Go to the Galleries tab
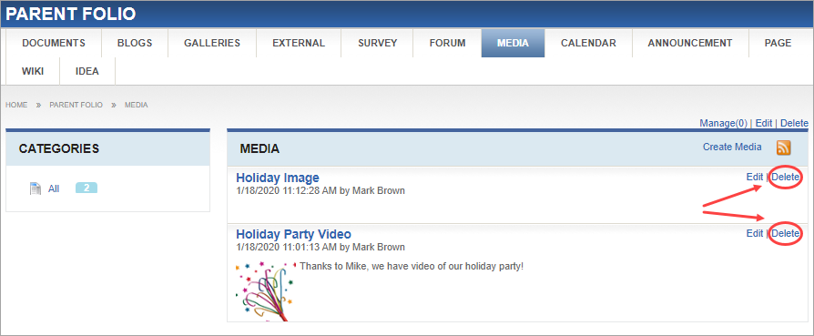Viewport: 814px width, 336px height. (212, 43)
